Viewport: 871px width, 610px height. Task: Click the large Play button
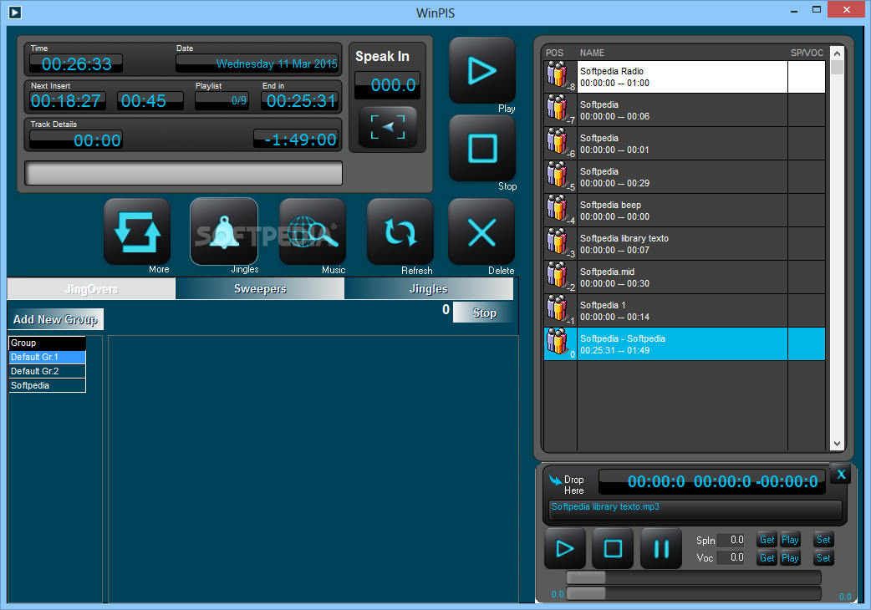(481, 70)
